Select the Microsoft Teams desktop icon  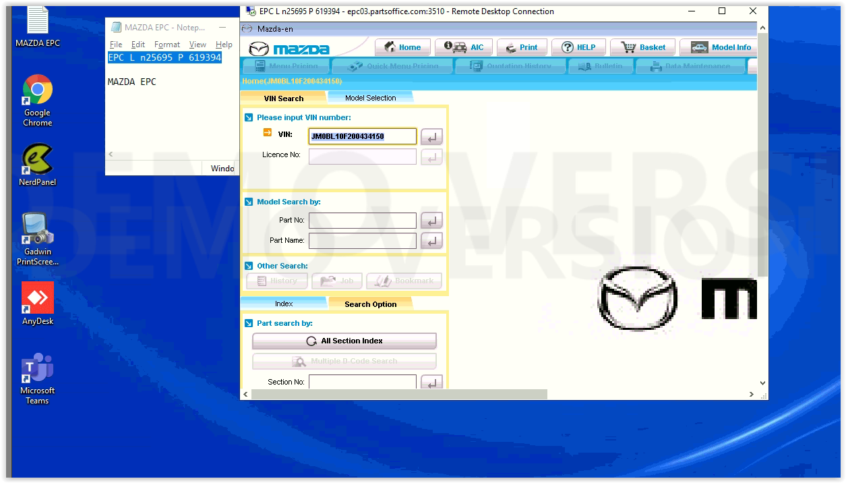pos(38,379)
